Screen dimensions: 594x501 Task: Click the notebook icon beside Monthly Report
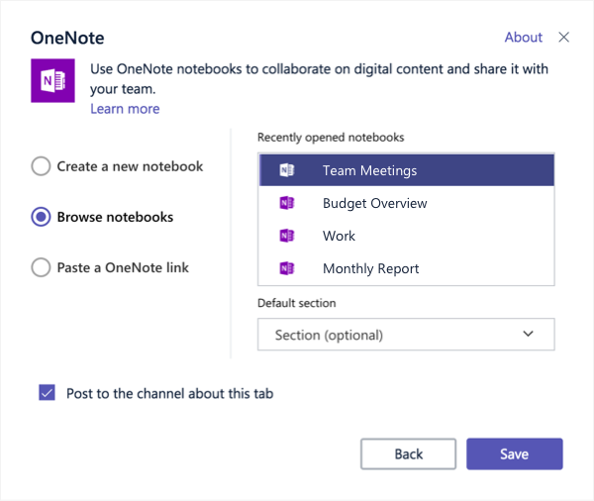pos(287,268)
